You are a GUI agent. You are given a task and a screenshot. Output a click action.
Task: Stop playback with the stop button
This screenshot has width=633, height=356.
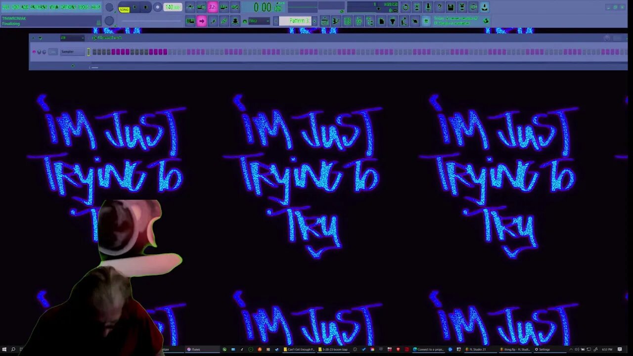(x=145, y=7)
